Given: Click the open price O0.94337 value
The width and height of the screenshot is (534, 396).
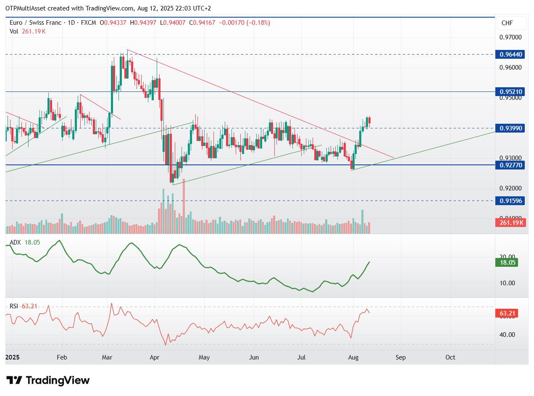Looking at the screenshot, I should pos(113,23).
